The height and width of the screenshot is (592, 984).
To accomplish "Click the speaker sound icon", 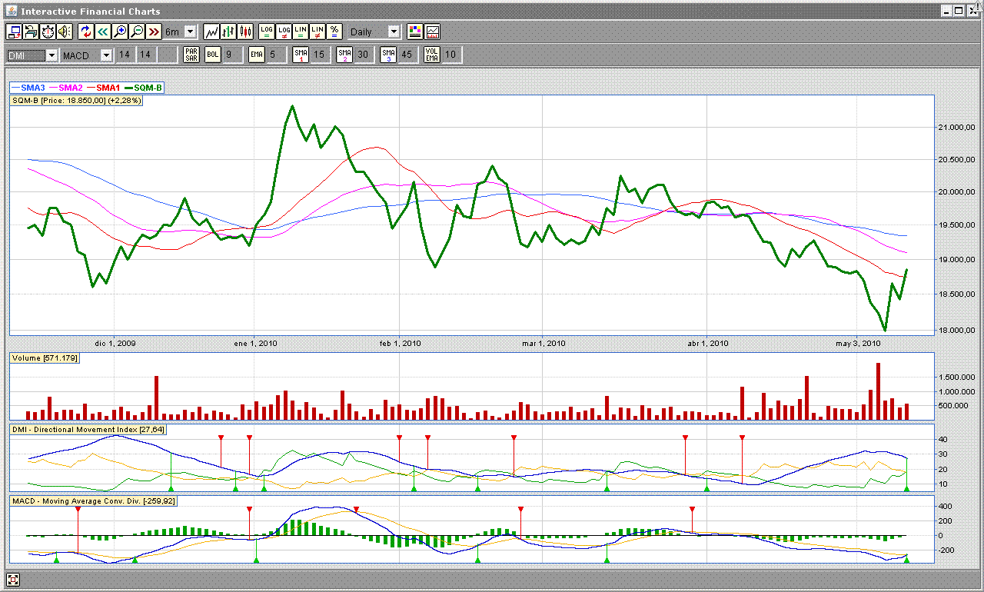I will (64, 32).
